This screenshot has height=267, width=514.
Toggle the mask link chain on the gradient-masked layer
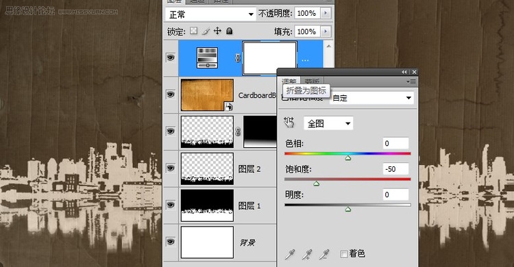pyautogui.click(x=238, y=131)
